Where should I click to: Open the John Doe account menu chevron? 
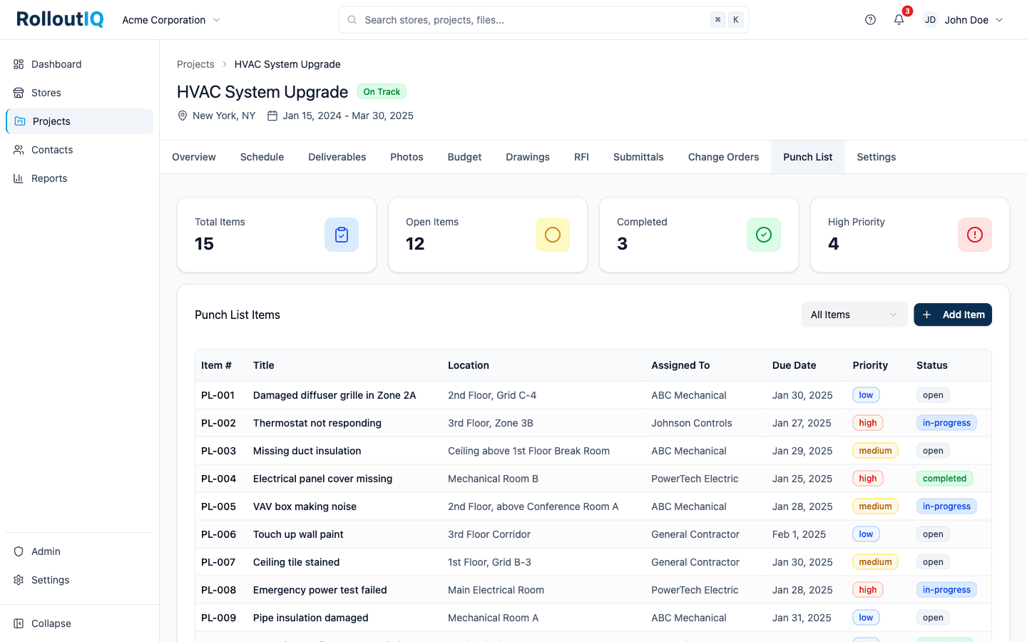pyautogui.click(x=999, y=20)
